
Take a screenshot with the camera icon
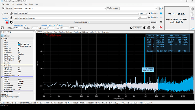[149, 28]
